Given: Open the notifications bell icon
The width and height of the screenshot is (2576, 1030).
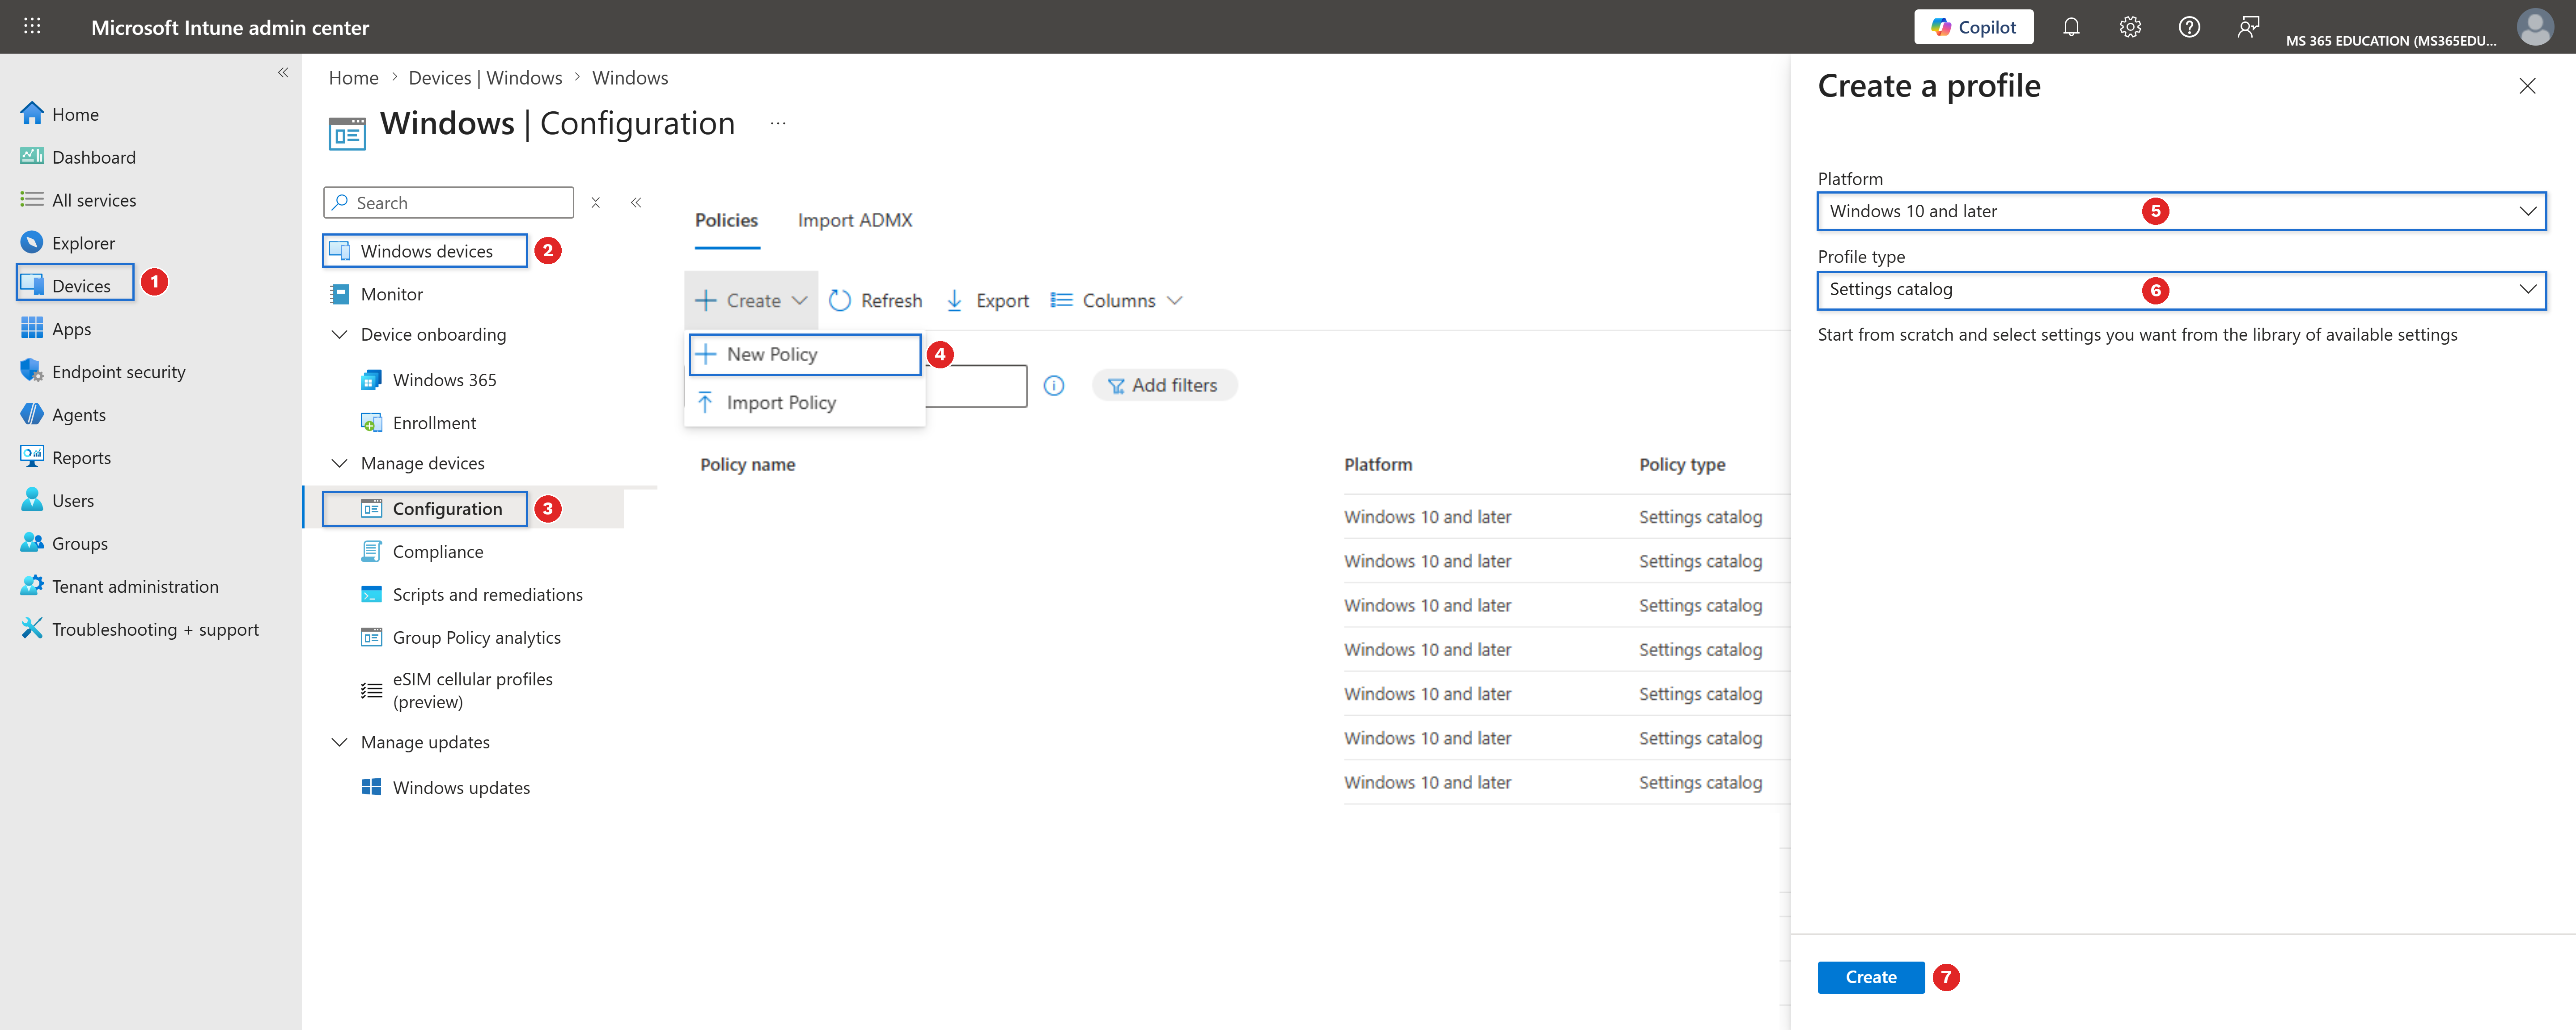Looking at the screenshot, I should [x=2071, y=27].
